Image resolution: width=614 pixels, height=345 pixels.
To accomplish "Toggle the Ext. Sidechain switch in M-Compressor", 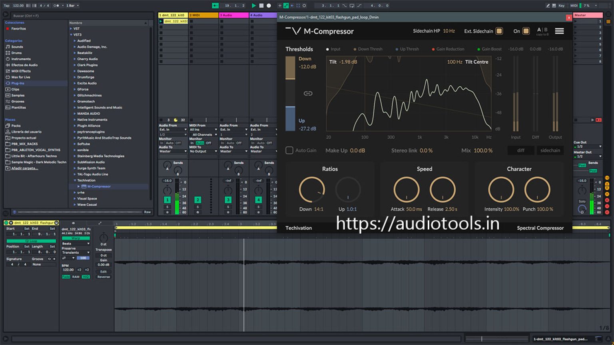I will tap(498, 31).
